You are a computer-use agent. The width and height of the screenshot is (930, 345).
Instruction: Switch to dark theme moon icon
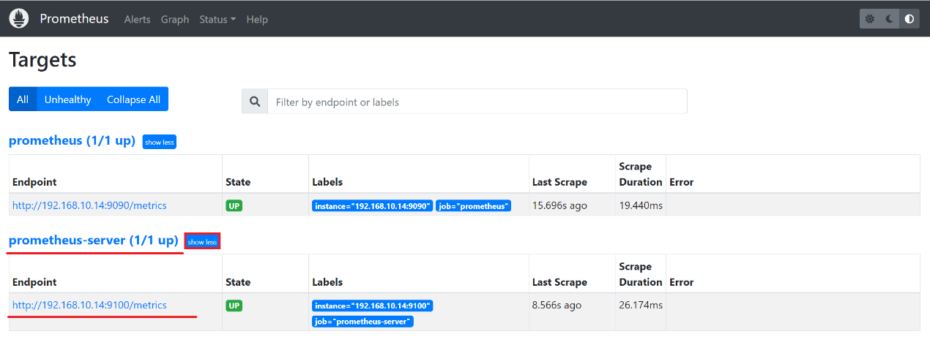(890, 19)
